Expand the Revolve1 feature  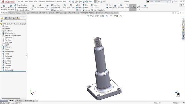[1, 47]
